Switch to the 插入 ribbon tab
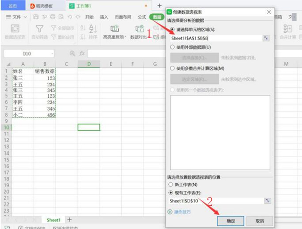 [x=104, y=17]
